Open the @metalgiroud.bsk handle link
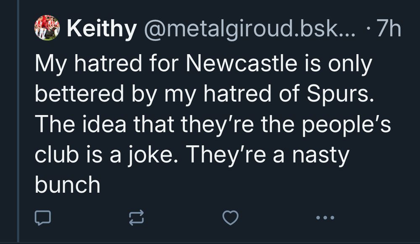 coord(250,29)
